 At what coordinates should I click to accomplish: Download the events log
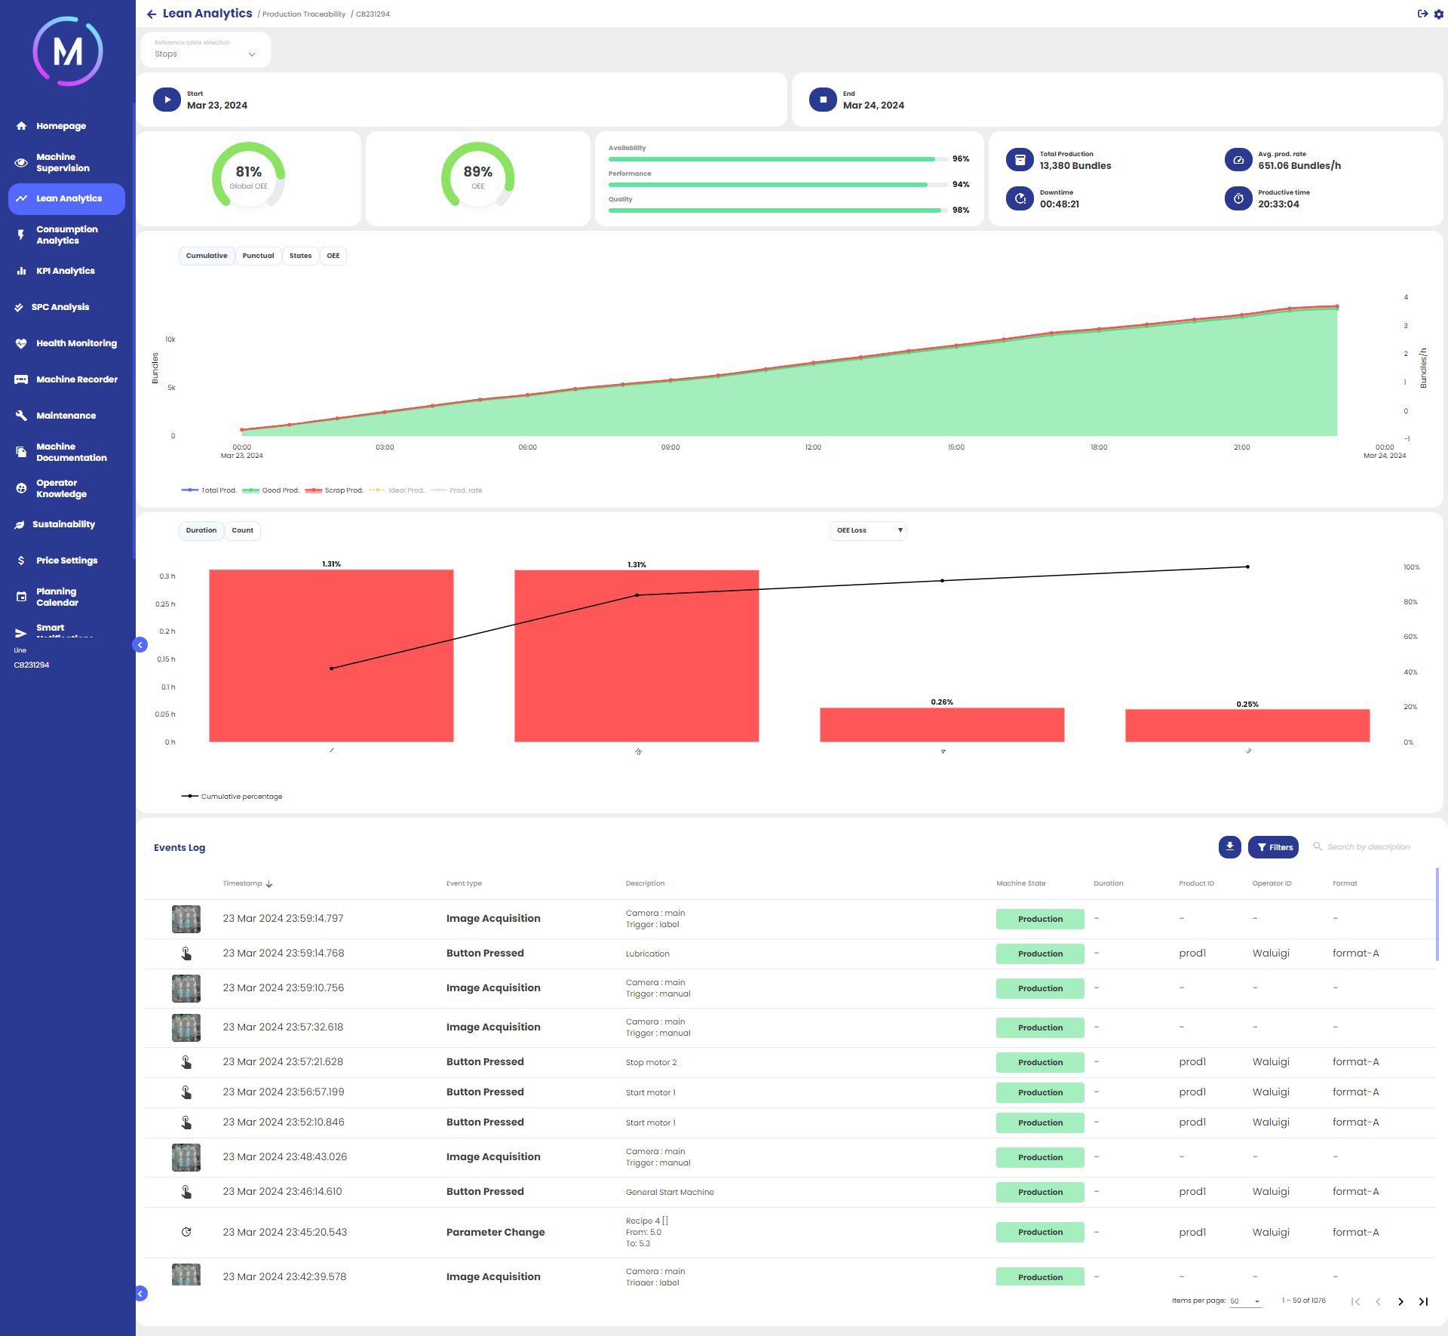[1229, 847]
